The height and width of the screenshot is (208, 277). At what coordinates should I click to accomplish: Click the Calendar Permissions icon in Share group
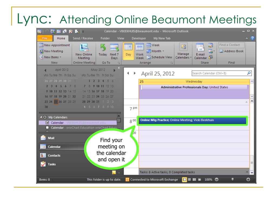[211, 57]
